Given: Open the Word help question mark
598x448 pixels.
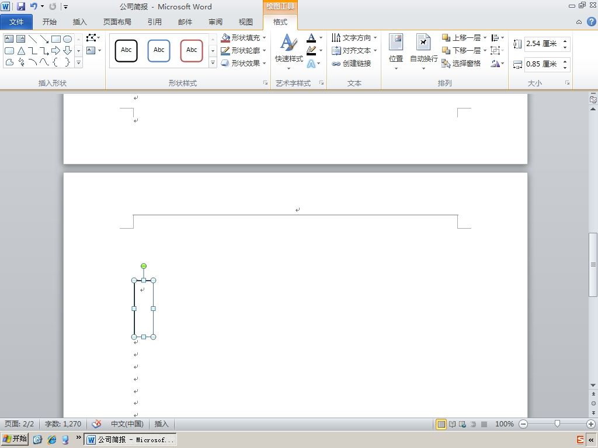Looking at the screenshot, I should pyautogui.click(x=591, y=22).
